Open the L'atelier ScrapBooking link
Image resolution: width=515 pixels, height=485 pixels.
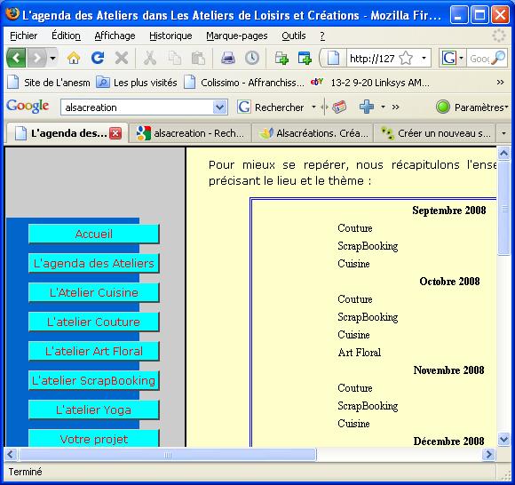click(x=93, y=380)
